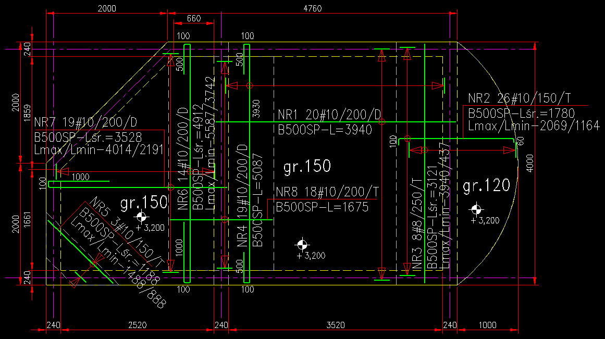Click the vertical text B500SP-Lśr.=3121
605x339 pixels.
point(432,218)
